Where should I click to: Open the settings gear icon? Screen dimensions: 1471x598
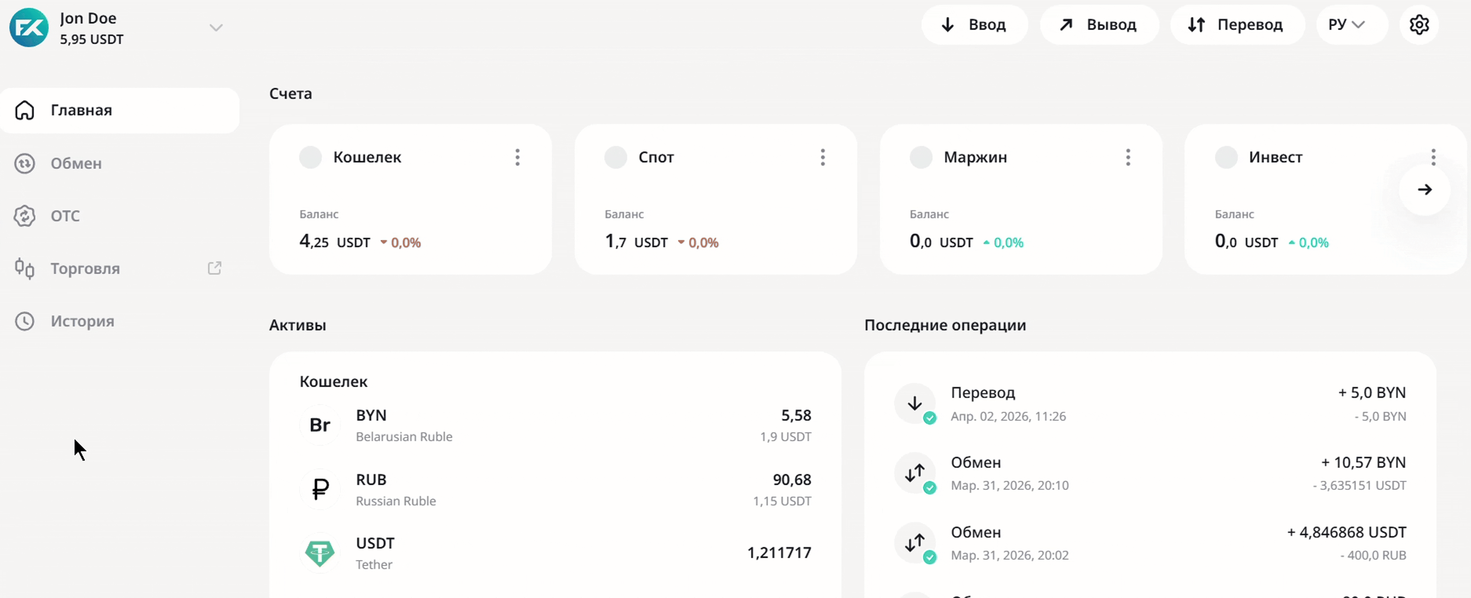click(1418, 25)
